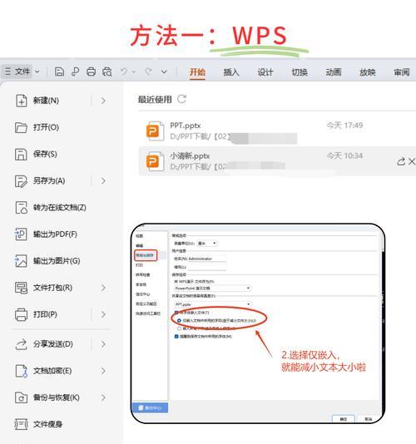Click the 备份中心 button in the options sidebar
Image resolution: width=416 pixels, height=444 pixels.
click(150, 407)
